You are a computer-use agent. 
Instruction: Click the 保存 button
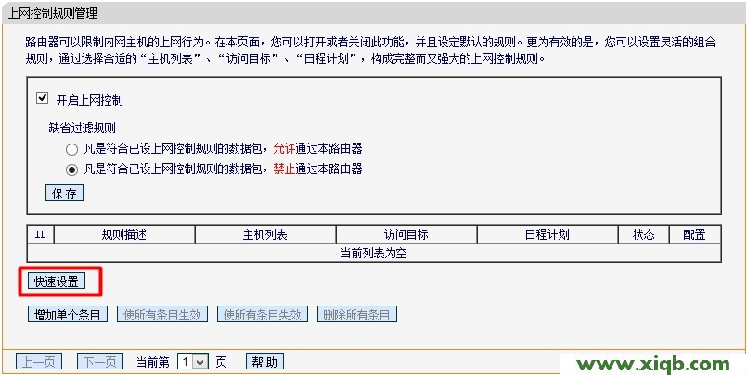coord(64,193)
